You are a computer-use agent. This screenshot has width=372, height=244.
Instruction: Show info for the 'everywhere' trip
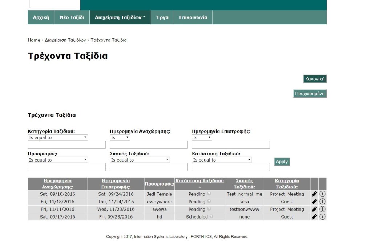point(322,202)
